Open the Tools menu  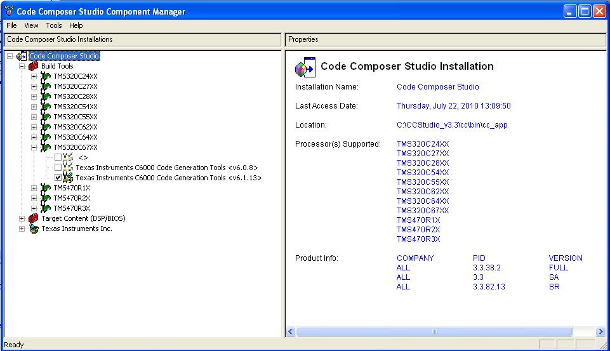pos(54,25)
